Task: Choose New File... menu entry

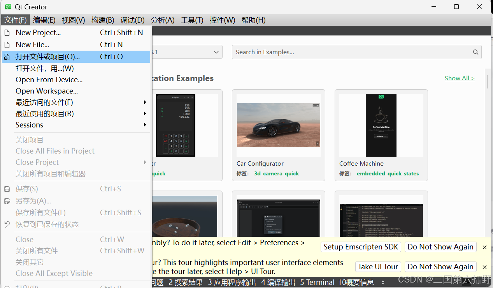Action: 76,45
